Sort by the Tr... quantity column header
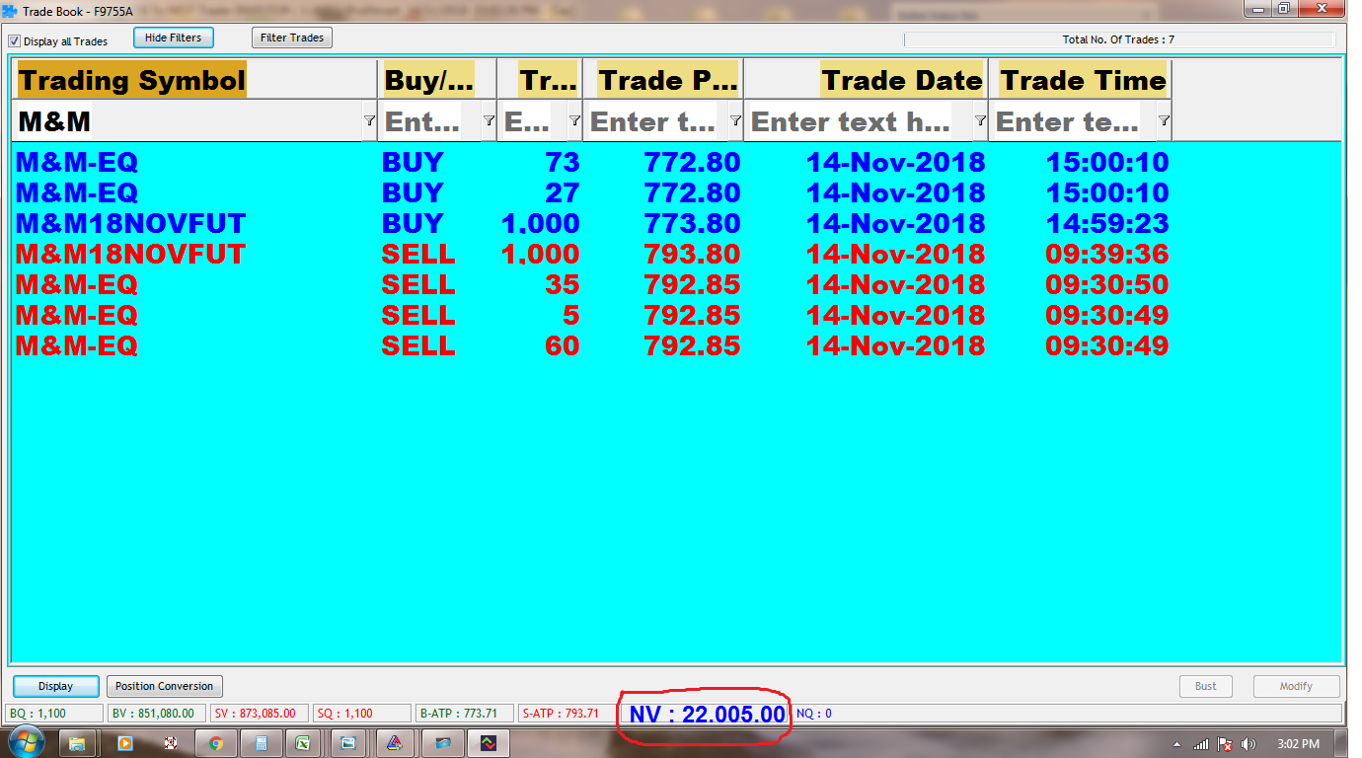1362x758 pixels. (x=539, y=79)
